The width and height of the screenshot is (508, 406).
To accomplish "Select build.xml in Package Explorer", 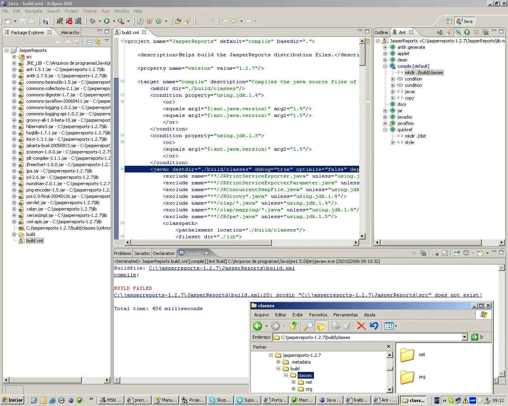I will coord(35,241).
